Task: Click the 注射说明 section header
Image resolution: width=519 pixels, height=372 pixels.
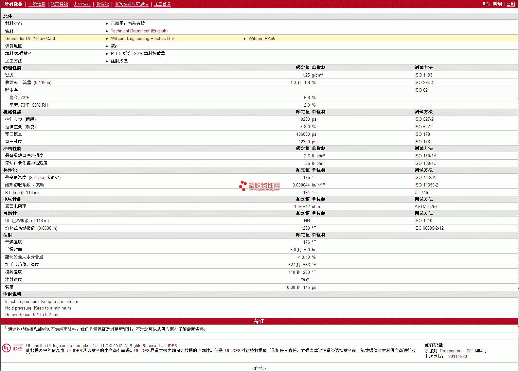Action: pos(12,294)
